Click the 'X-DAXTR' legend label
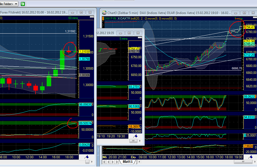The width and height of the screenshot is (257, 167). point(124,19)
